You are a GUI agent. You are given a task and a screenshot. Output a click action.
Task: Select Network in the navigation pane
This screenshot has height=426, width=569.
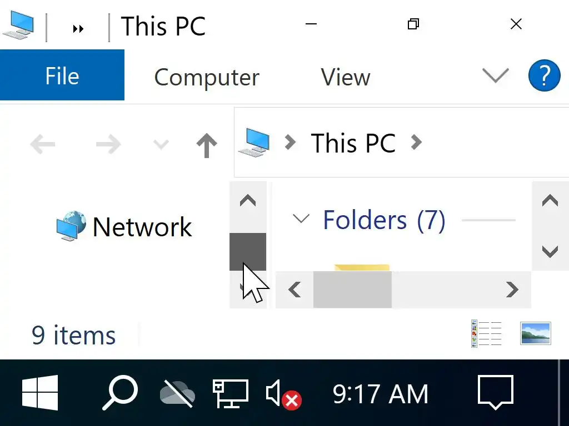pyautogui.click(x=142, y=227)
